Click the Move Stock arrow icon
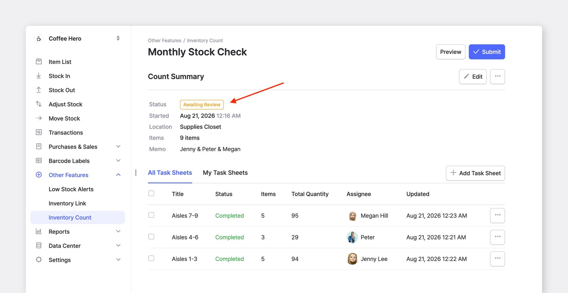 pos(39,118)
